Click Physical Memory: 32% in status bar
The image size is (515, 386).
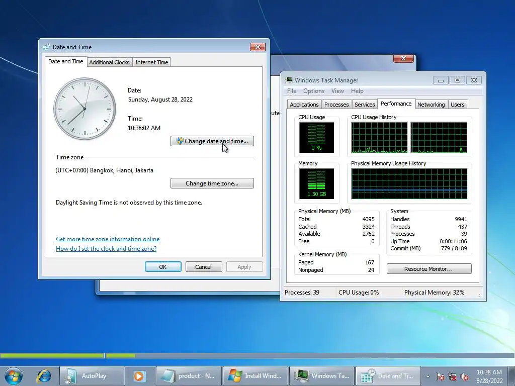pyautogui.click(x=434, y=293)
